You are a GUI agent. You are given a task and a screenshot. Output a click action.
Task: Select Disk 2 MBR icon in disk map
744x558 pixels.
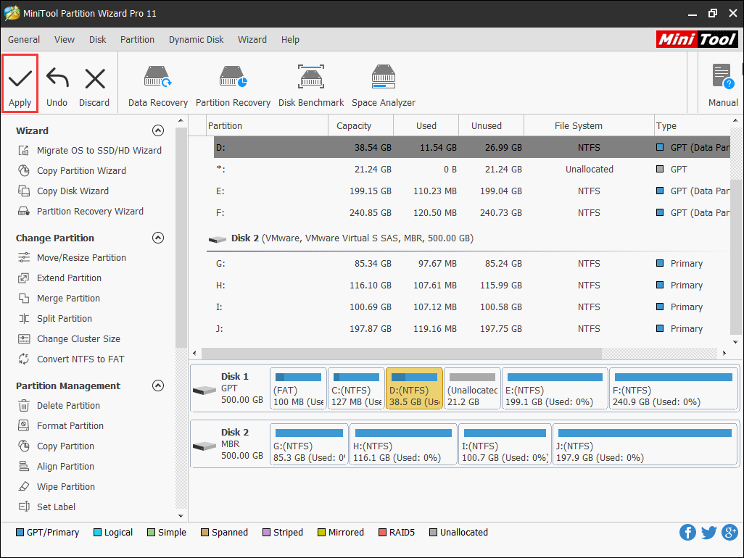(x=205, y=446)
